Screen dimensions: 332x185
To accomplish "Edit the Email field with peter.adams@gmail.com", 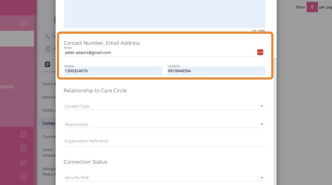I will click(159, 52).
